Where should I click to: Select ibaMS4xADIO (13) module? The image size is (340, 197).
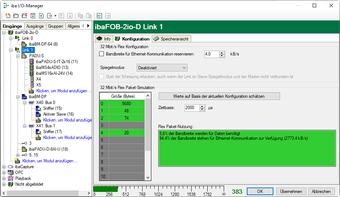(x=52, y=67)
